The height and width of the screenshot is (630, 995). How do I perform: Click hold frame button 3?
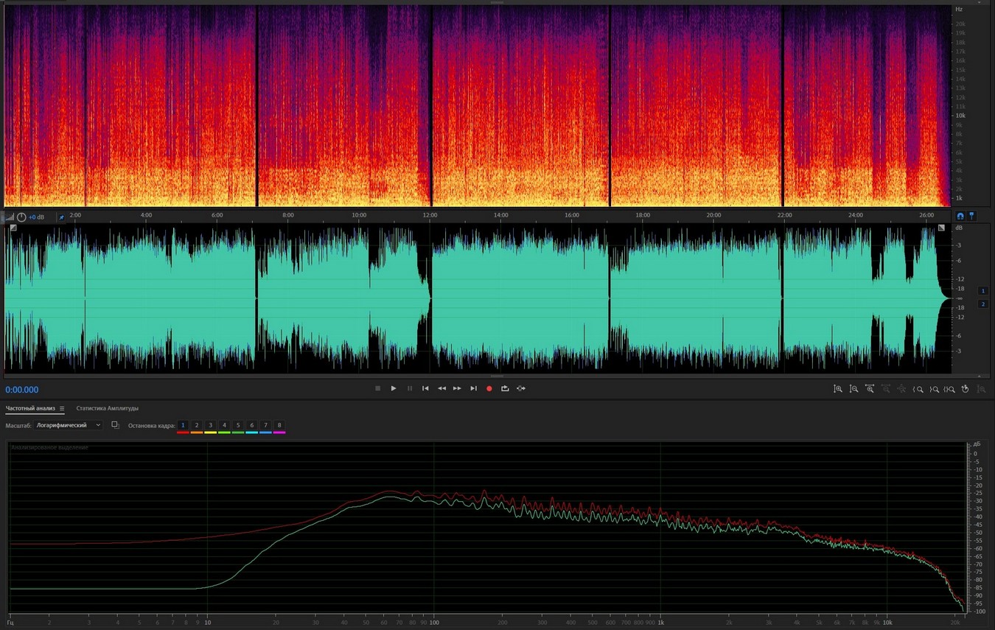[x=210, y=425]
